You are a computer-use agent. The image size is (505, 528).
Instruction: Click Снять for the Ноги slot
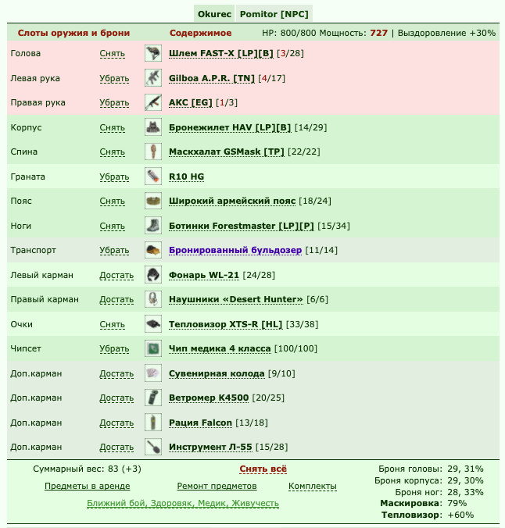[x=113, y=226]
